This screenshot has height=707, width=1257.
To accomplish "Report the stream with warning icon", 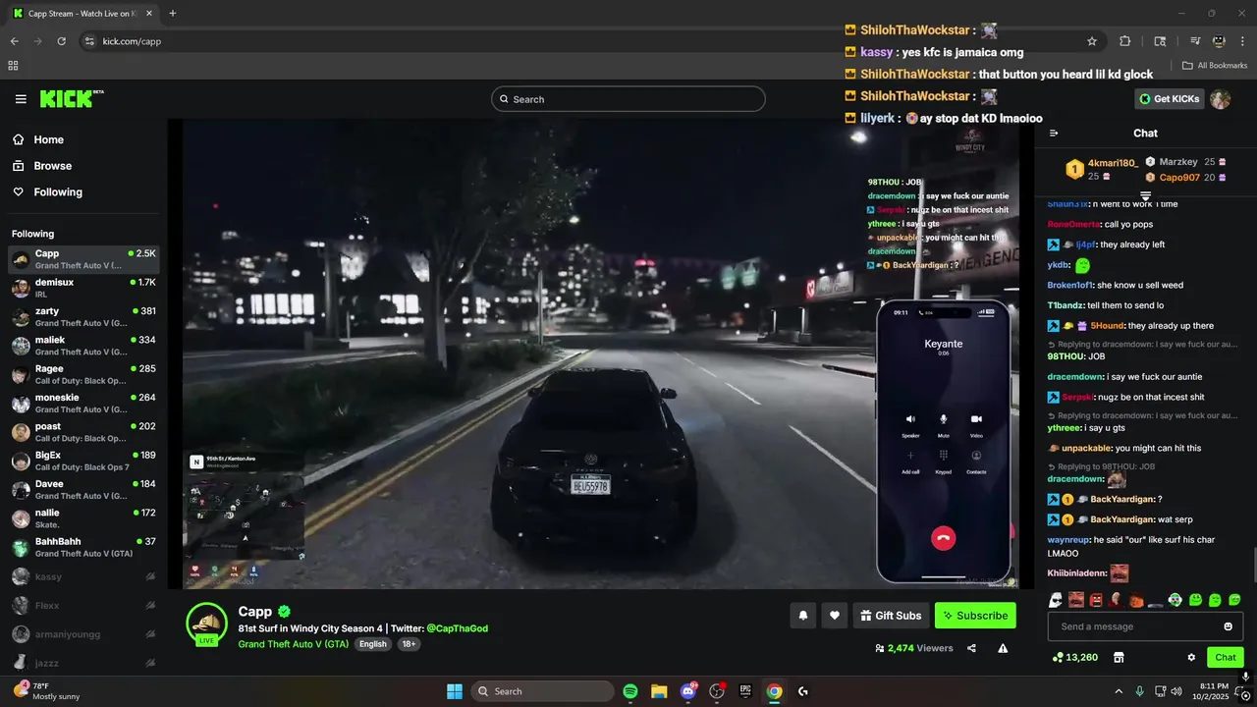I will (1003, 648).
